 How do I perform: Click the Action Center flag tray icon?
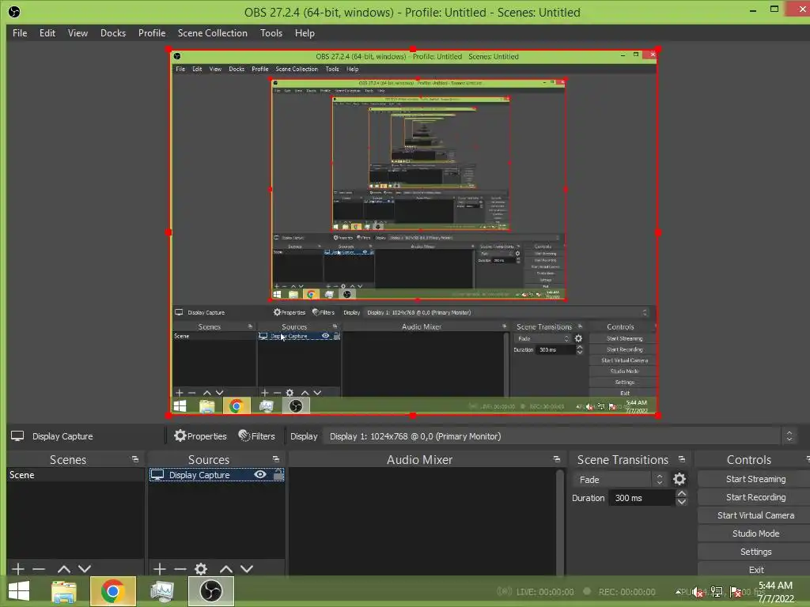pos(735,592)
